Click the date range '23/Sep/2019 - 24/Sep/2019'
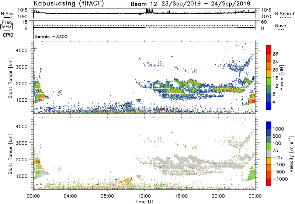The image size is (295, 204). coord(206,4)
